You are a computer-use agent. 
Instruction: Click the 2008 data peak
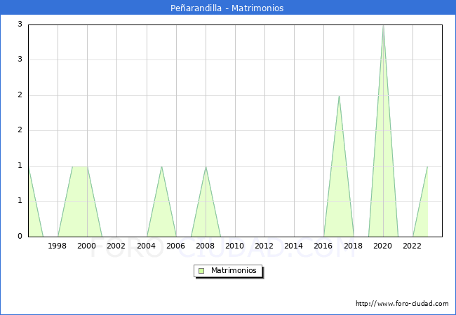[x=206, y=167]
